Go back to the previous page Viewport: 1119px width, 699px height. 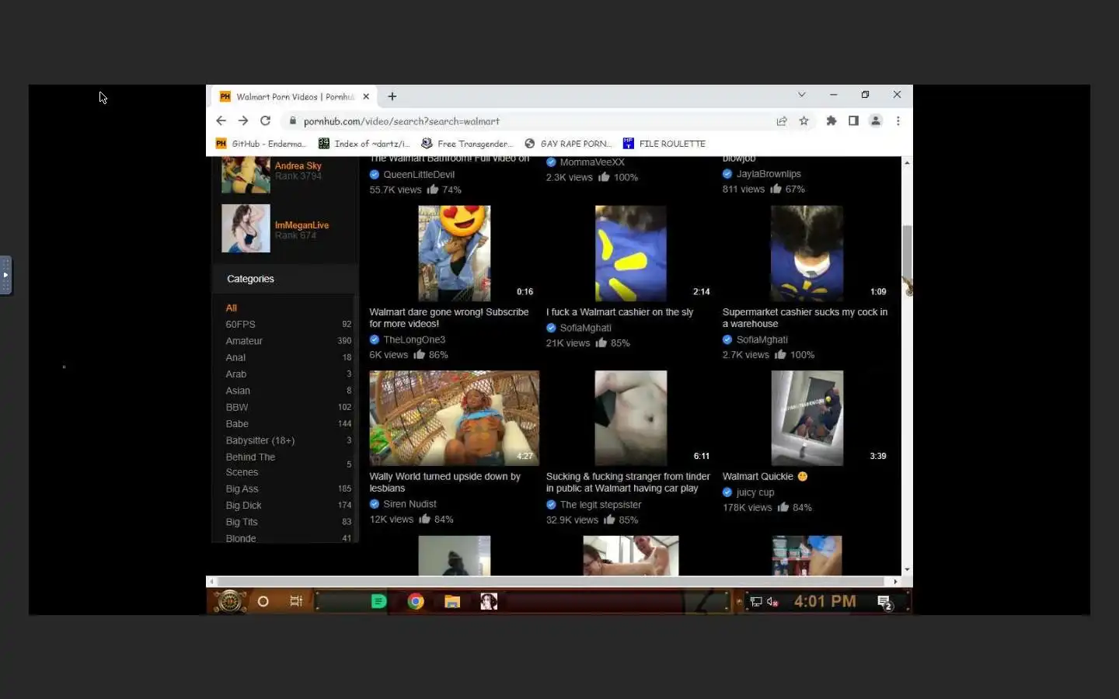[x=221, y=121]
